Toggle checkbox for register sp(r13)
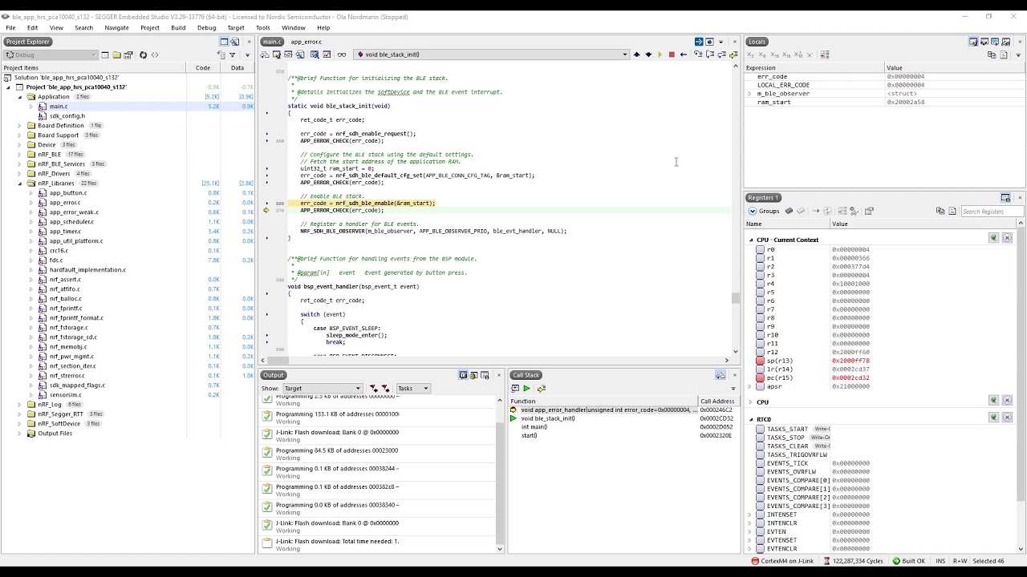The width and height of the screenshot is (1027, 577). point(760,361)
